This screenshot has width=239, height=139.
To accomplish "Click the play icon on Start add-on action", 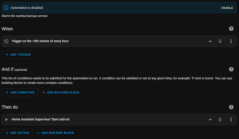I will 6,120.
